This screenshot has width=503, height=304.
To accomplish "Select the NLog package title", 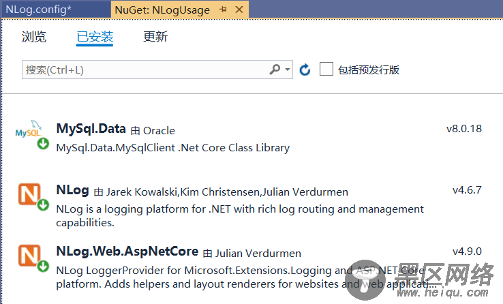I will tap(72, 190).
